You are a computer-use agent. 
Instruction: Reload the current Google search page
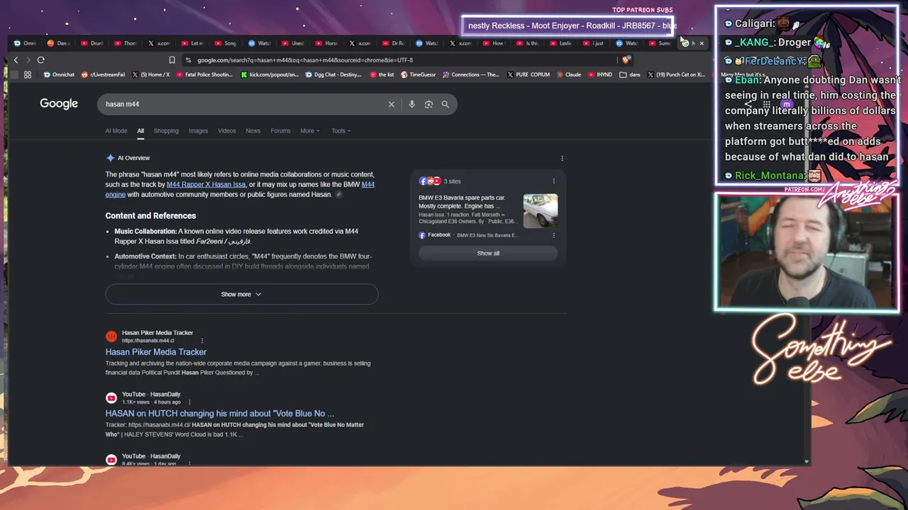pos(41,60)
